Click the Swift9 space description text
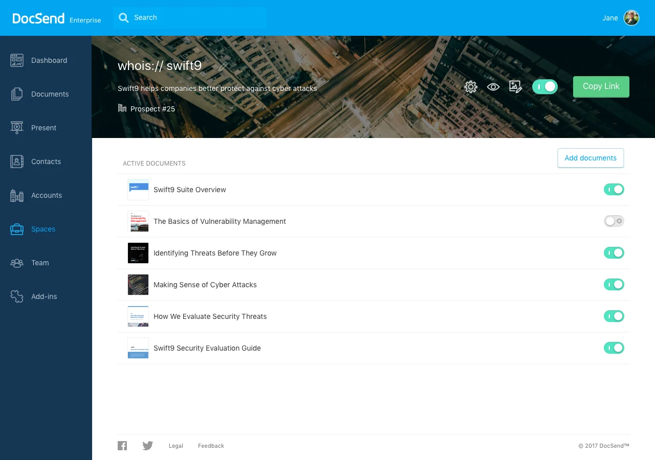The width and height of the screenshot is (655, 460). (x=217, y=88)
